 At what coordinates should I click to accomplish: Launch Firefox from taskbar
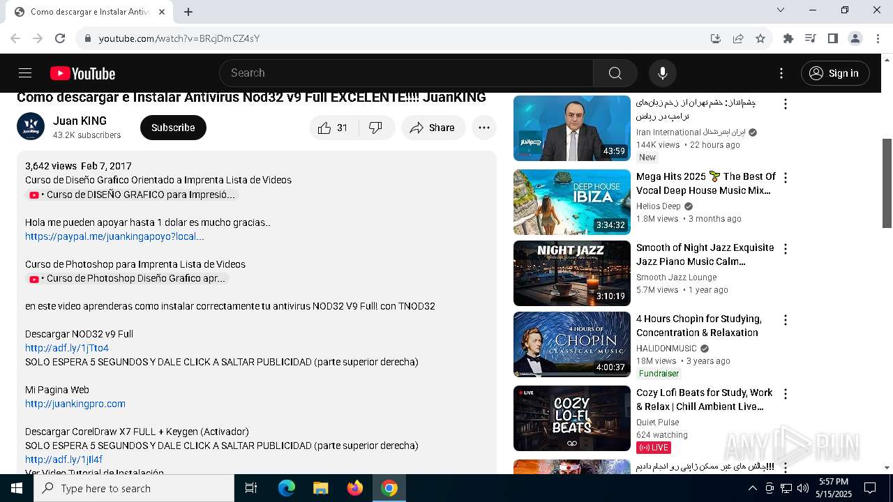(355, 488)
